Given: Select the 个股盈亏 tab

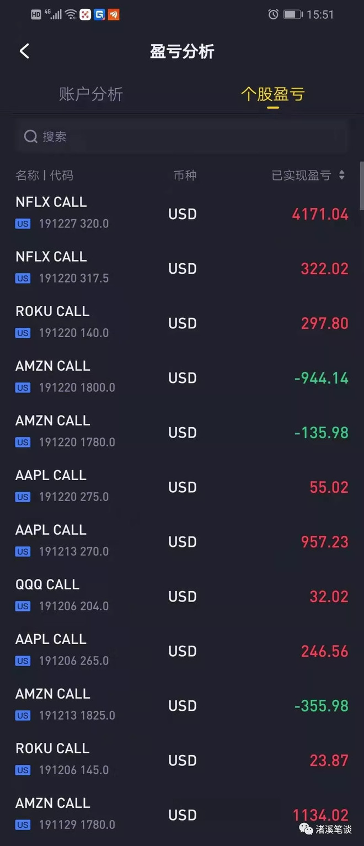Looking at the screenshot, I should (x=272, y=94).
